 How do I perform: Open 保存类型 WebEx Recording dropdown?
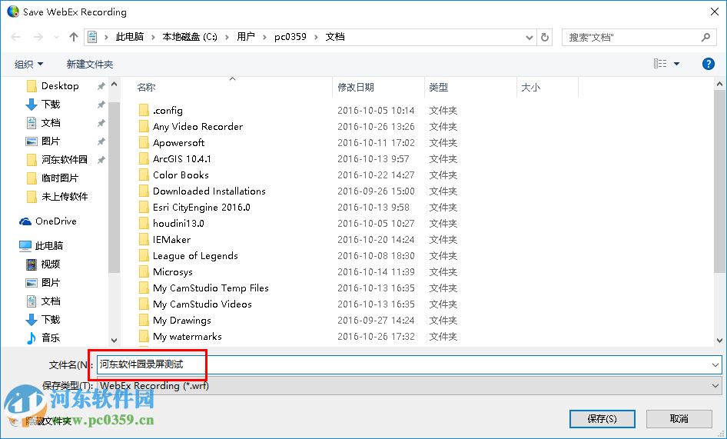pos(409,386)
